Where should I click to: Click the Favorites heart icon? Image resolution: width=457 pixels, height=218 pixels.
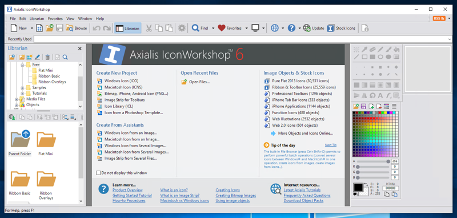click(x=222, y=28)
